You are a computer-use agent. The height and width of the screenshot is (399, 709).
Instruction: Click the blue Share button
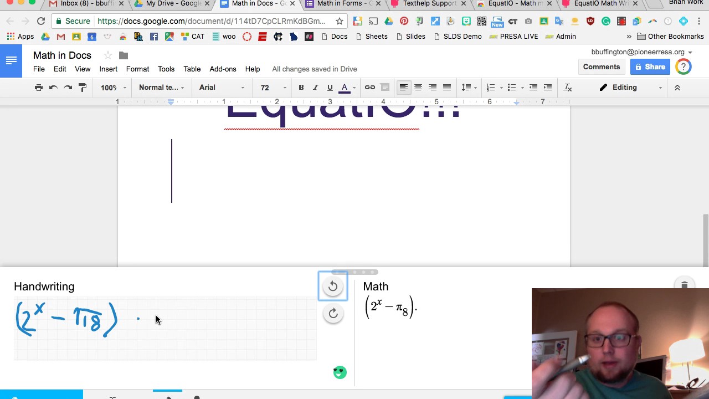coord(650,67)
